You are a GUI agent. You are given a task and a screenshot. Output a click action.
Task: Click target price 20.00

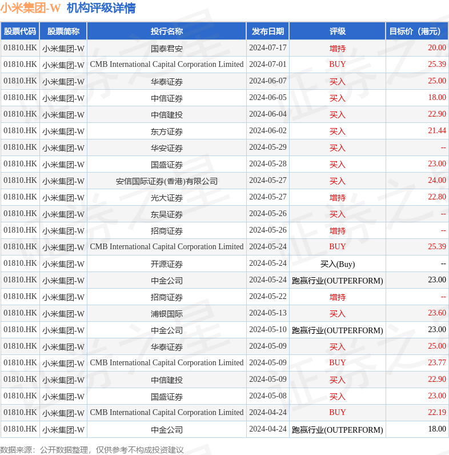coord(437,47)
